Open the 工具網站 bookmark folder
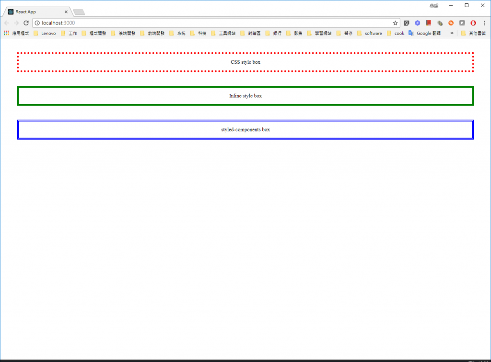Image resolution: width=491 pixels, height=362 pixels. click(223, 33)
